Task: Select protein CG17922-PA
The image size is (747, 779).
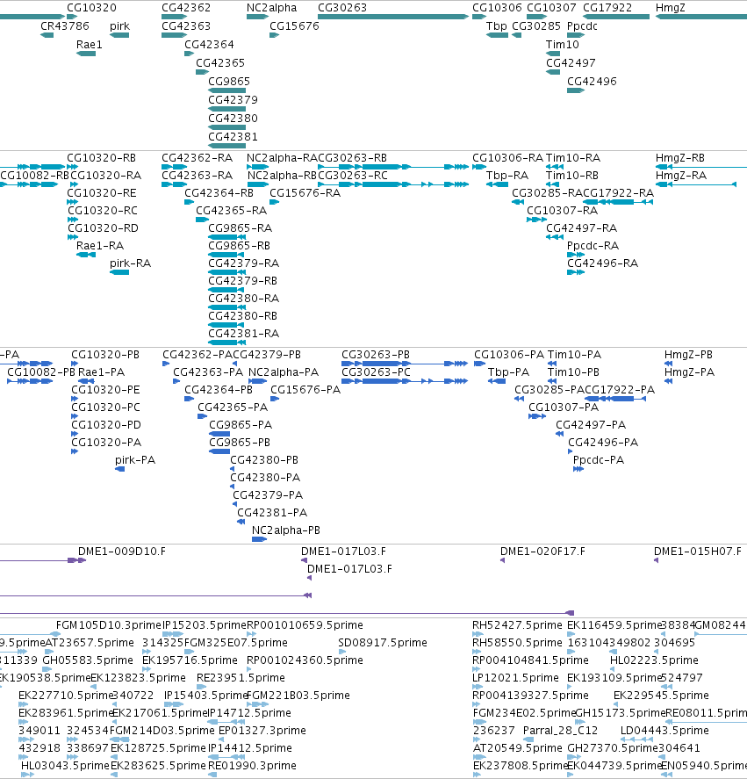Action: coord(620,390)
